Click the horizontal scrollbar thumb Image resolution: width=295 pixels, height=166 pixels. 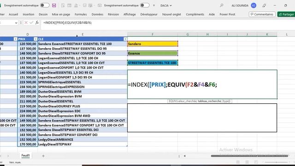(x=249, y=156)
